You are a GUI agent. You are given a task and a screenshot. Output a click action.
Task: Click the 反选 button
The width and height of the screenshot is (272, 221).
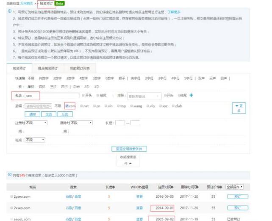65,114
